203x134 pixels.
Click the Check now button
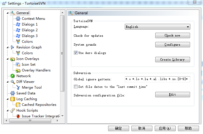(x=173, y=35)
